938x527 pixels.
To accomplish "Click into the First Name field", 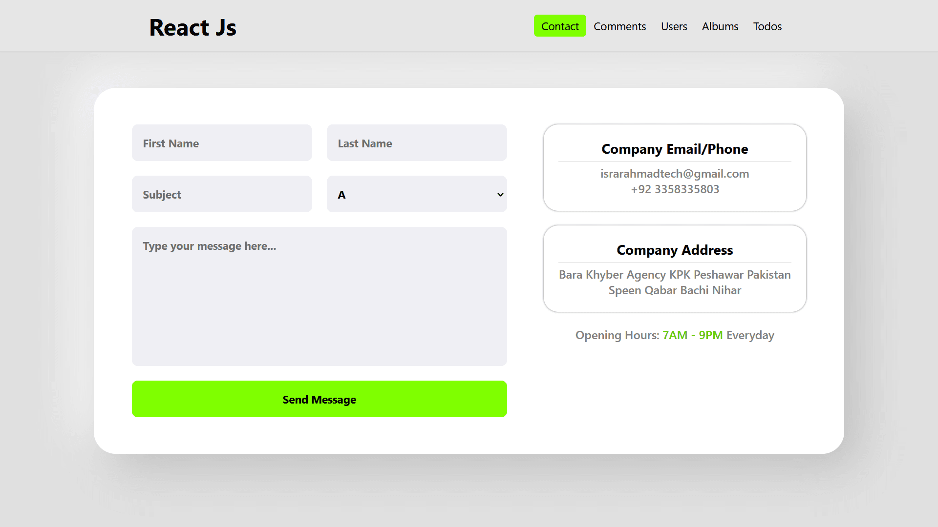I will click(x=221, y=142).
